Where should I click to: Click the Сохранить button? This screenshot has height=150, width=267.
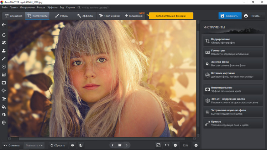pos(230,16)
